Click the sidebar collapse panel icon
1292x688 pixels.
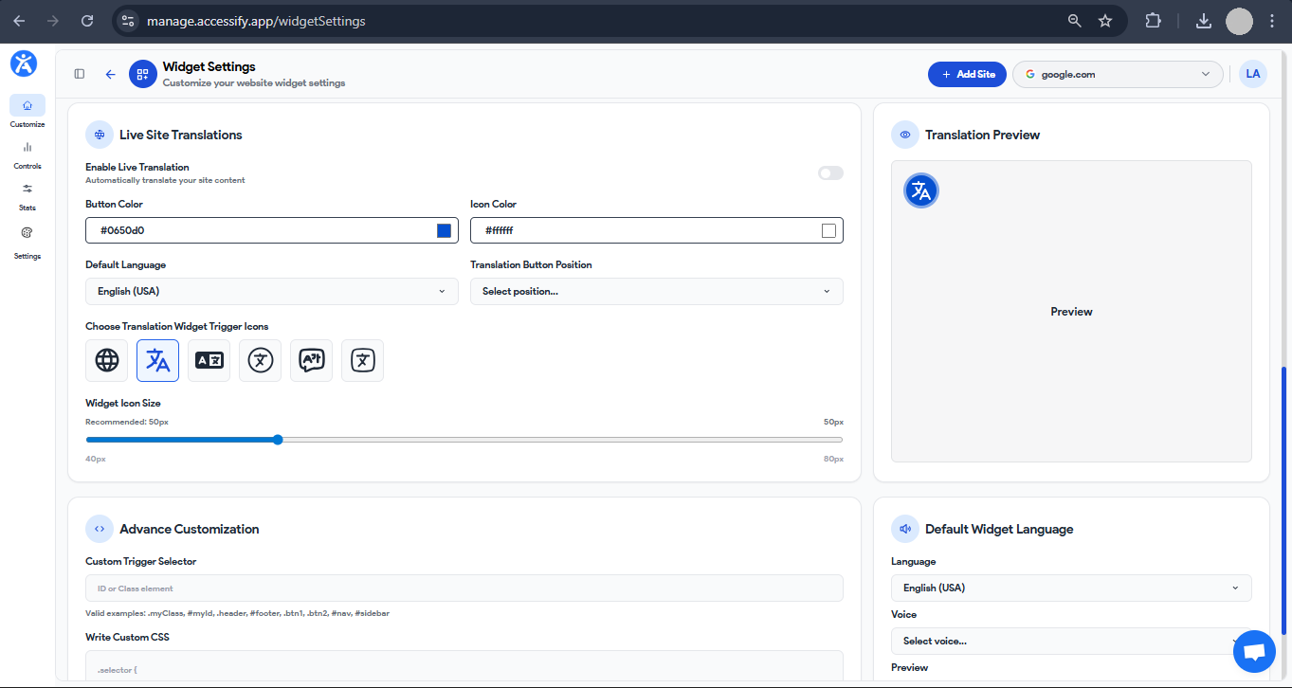80,74
